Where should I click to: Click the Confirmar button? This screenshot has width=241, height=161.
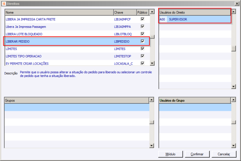(197, 154)
